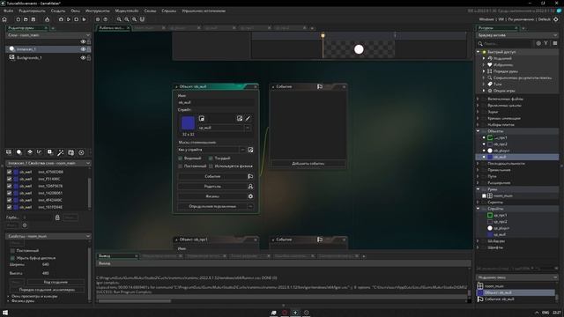
Task: Switch to the Output tab
Action: click(x=117, y=256)
